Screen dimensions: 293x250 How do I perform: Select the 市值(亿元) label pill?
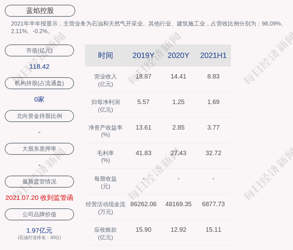pyautogui.click(x=39, y=50)
